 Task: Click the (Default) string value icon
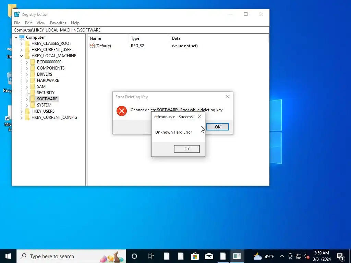pyautogui.click(x=92, y=46)
